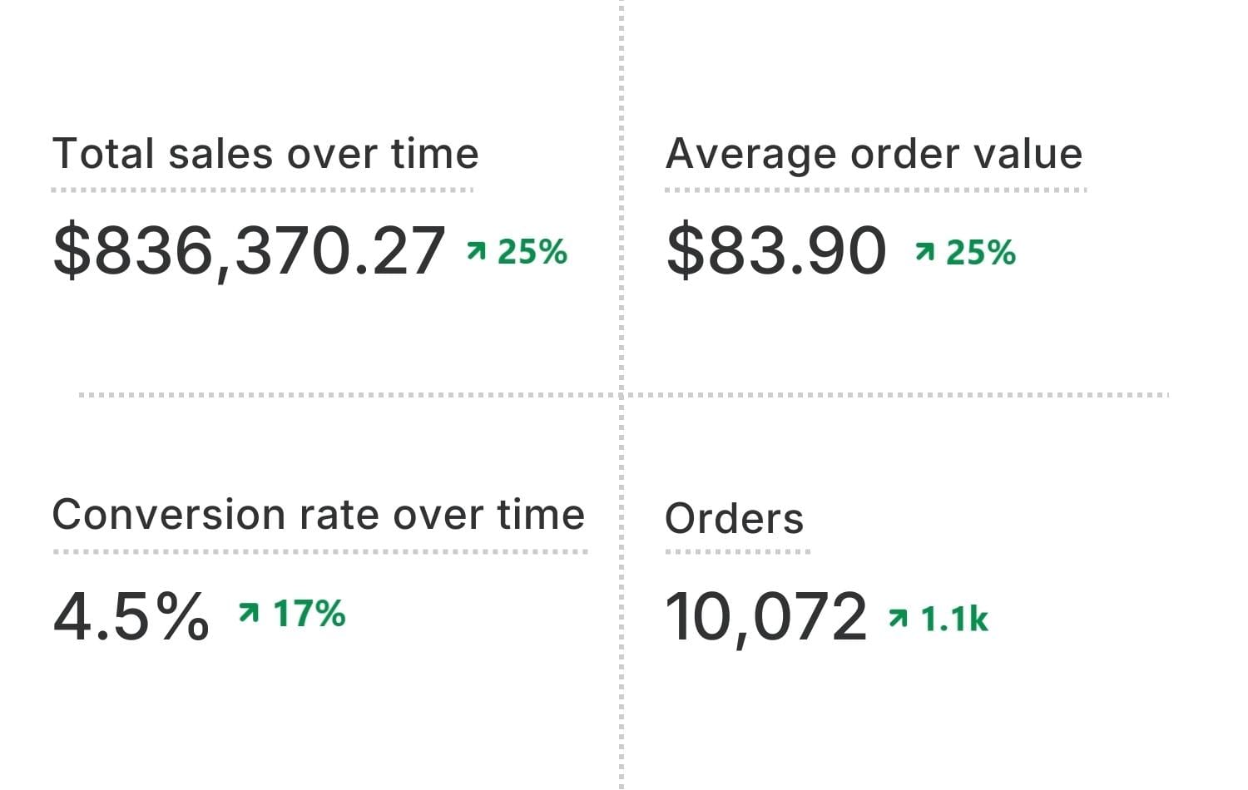Click the dotted underline beneath Conversion rate over time
1248x790 pixels.
(320, 551)
